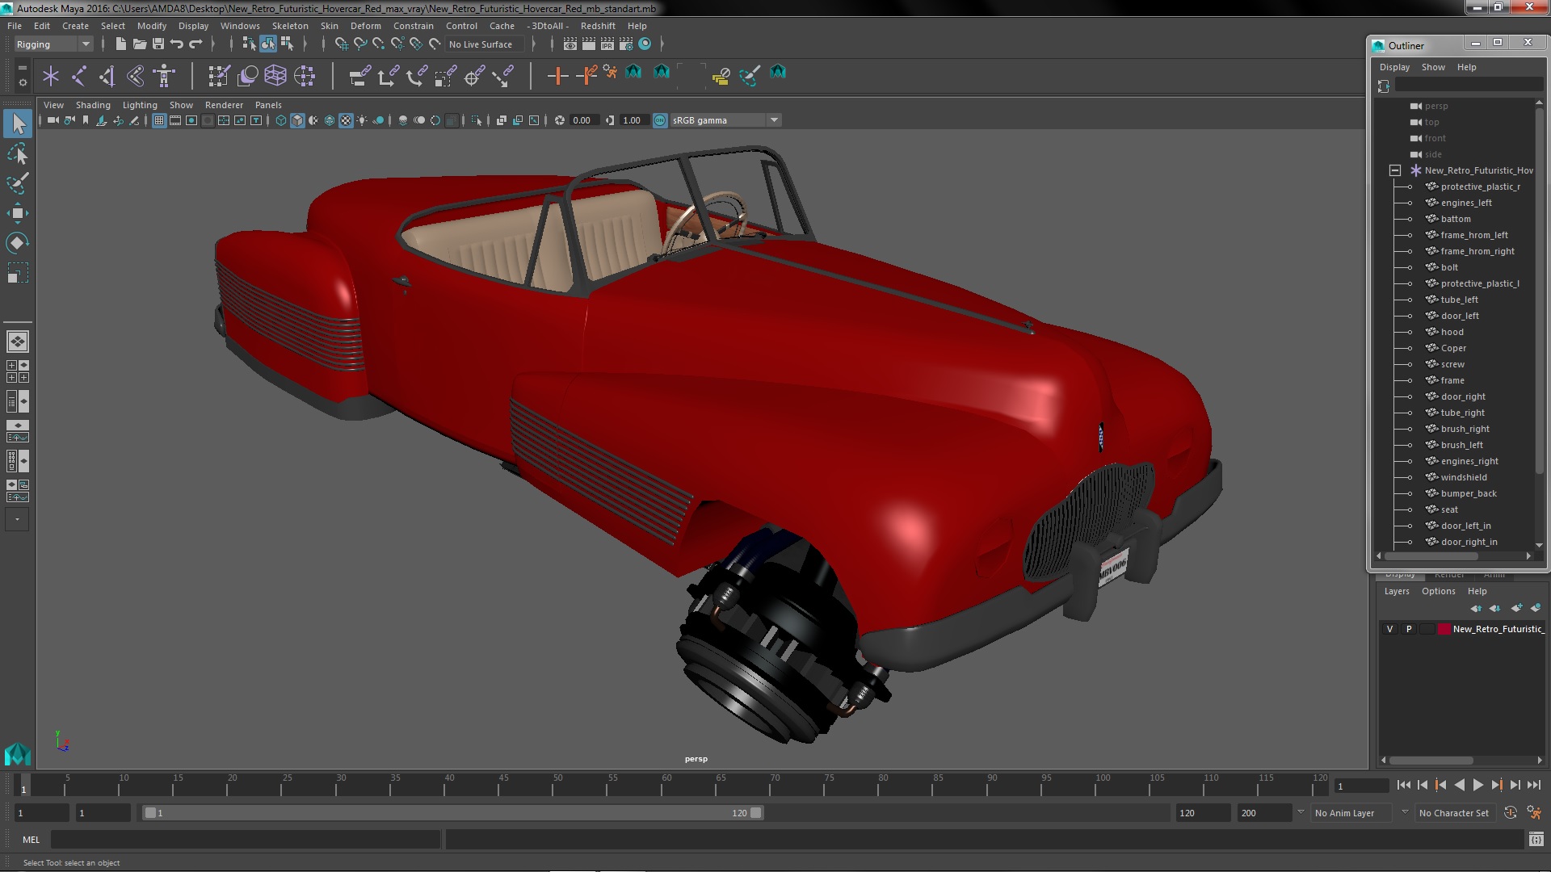
Task: Open the Shading panel menu
Action: click(x=93, y=105)
